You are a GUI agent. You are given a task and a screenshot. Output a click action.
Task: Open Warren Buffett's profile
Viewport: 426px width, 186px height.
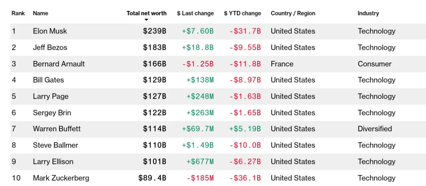tap(57, 129)
